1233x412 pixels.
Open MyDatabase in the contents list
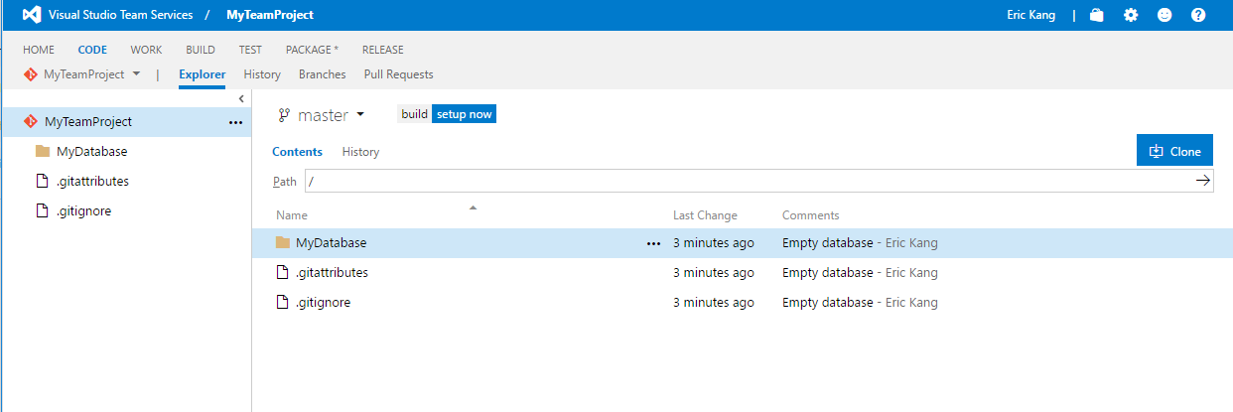point(332,243)
